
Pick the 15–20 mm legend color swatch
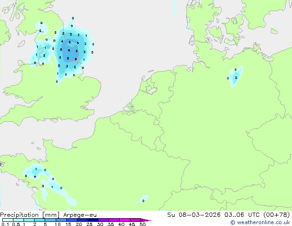(x=72, y=220)
